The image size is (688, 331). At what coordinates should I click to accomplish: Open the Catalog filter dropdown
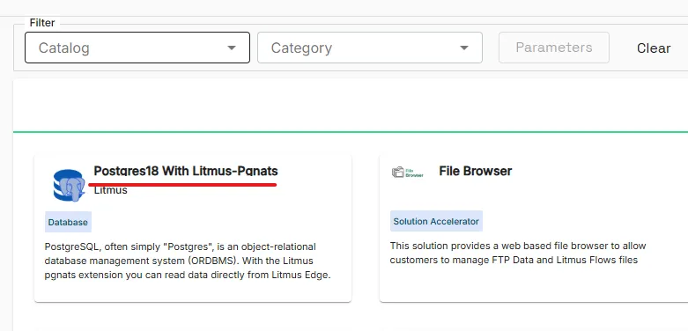pyautogui.click(x=137, y=48)
